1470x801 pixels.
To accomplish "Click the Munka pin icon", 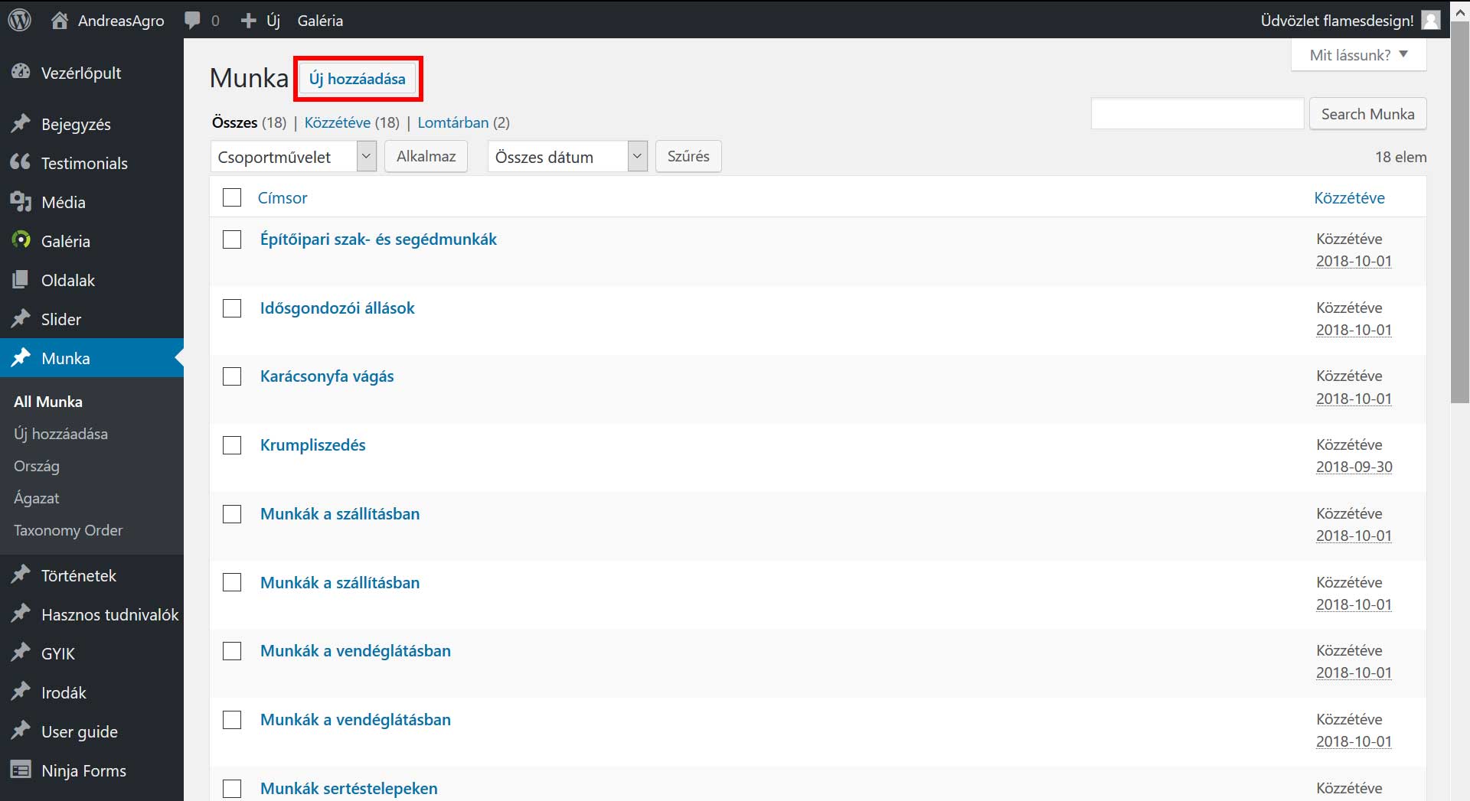I will tap(21, 357).
